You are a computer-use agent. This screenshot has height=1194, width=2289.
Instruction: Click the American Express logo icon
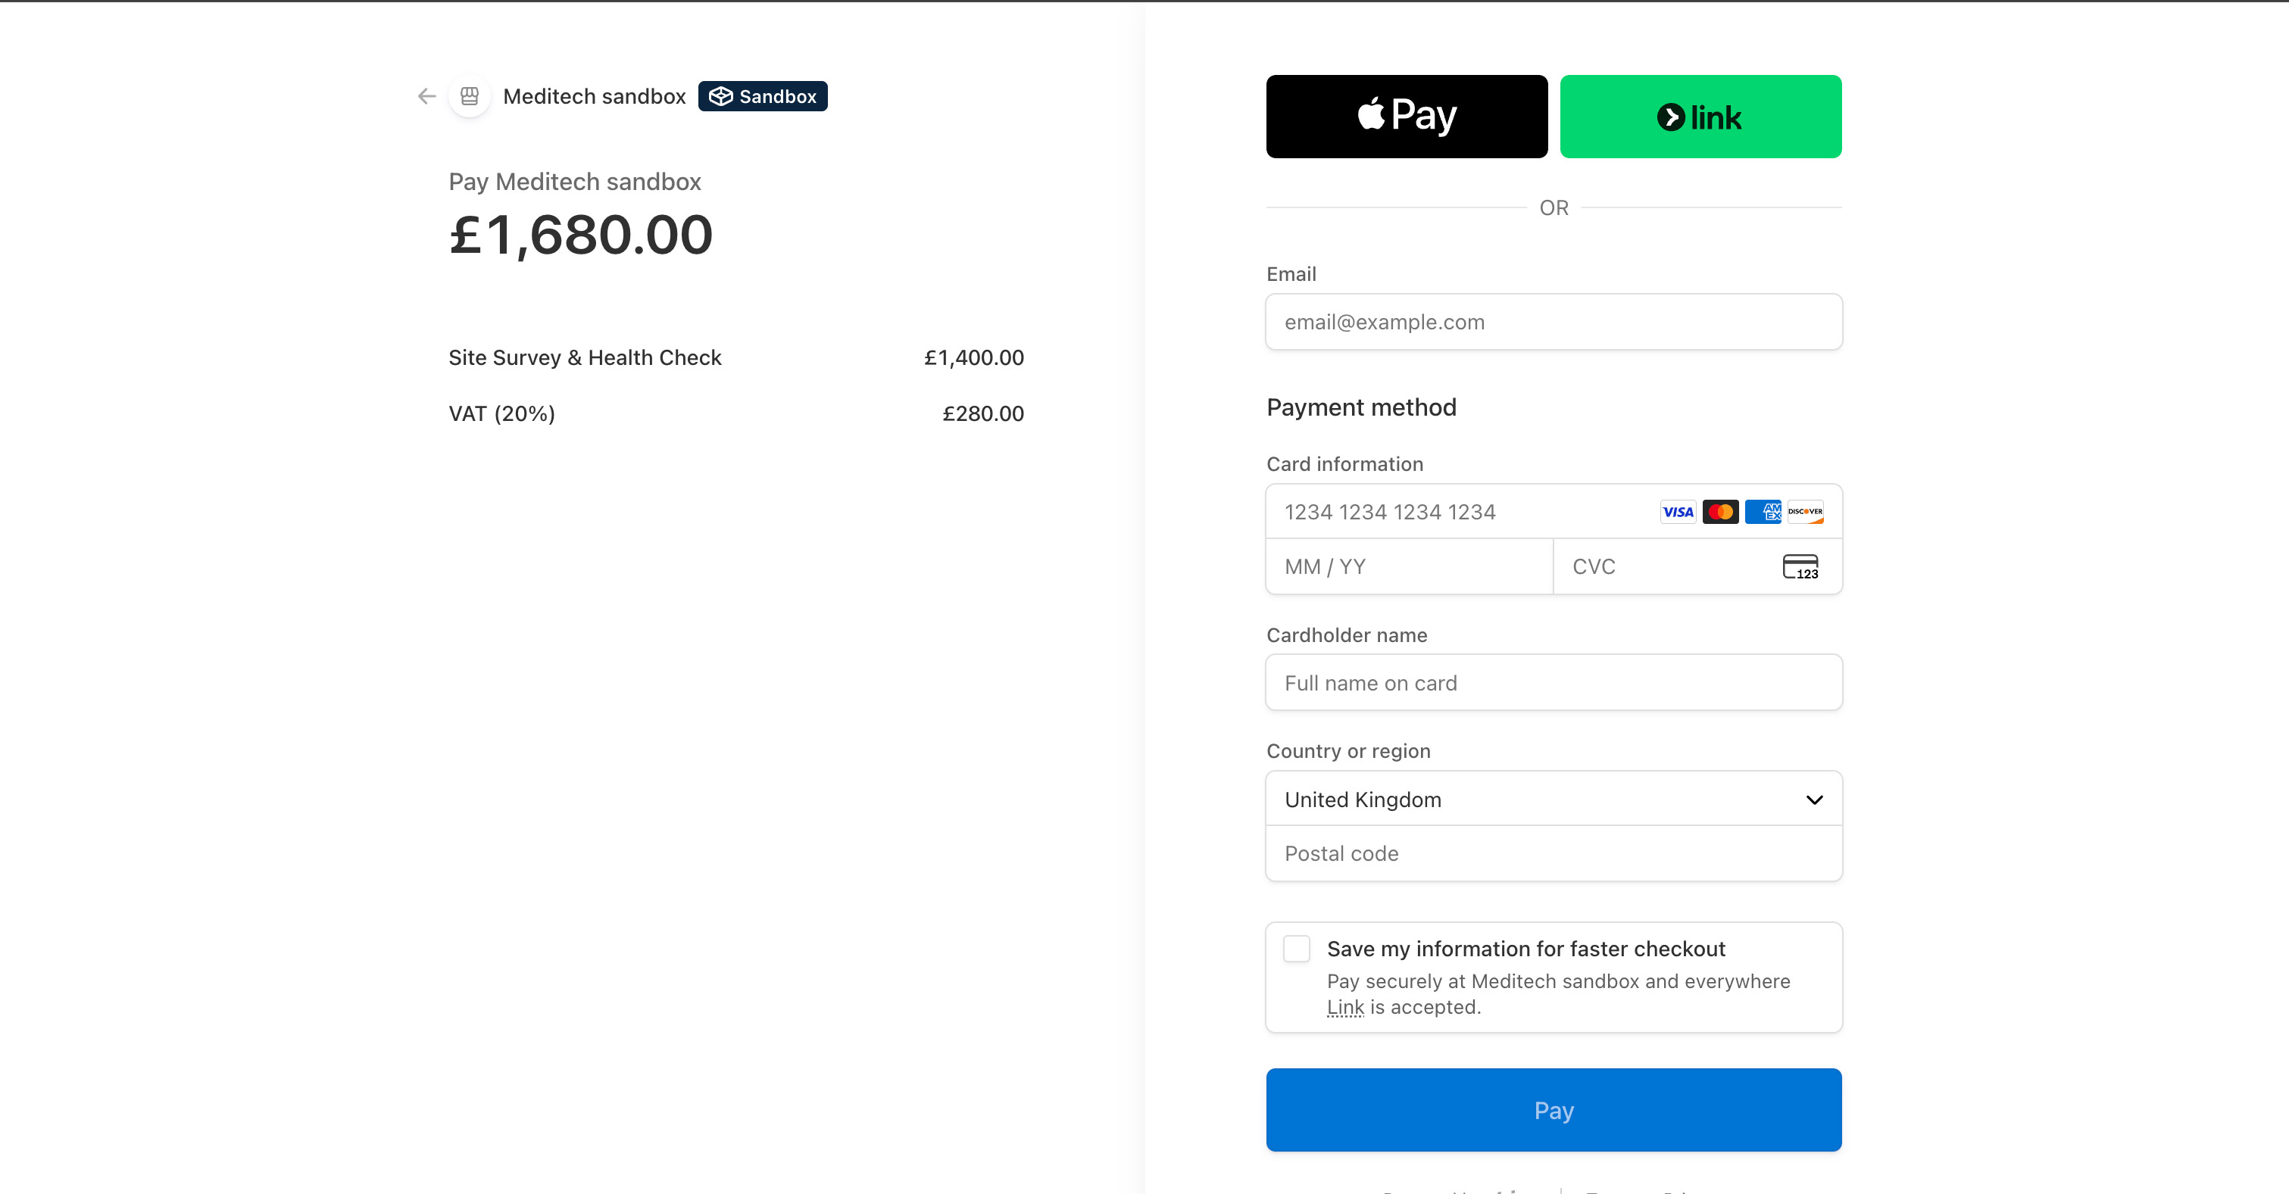coord(1763,512)
